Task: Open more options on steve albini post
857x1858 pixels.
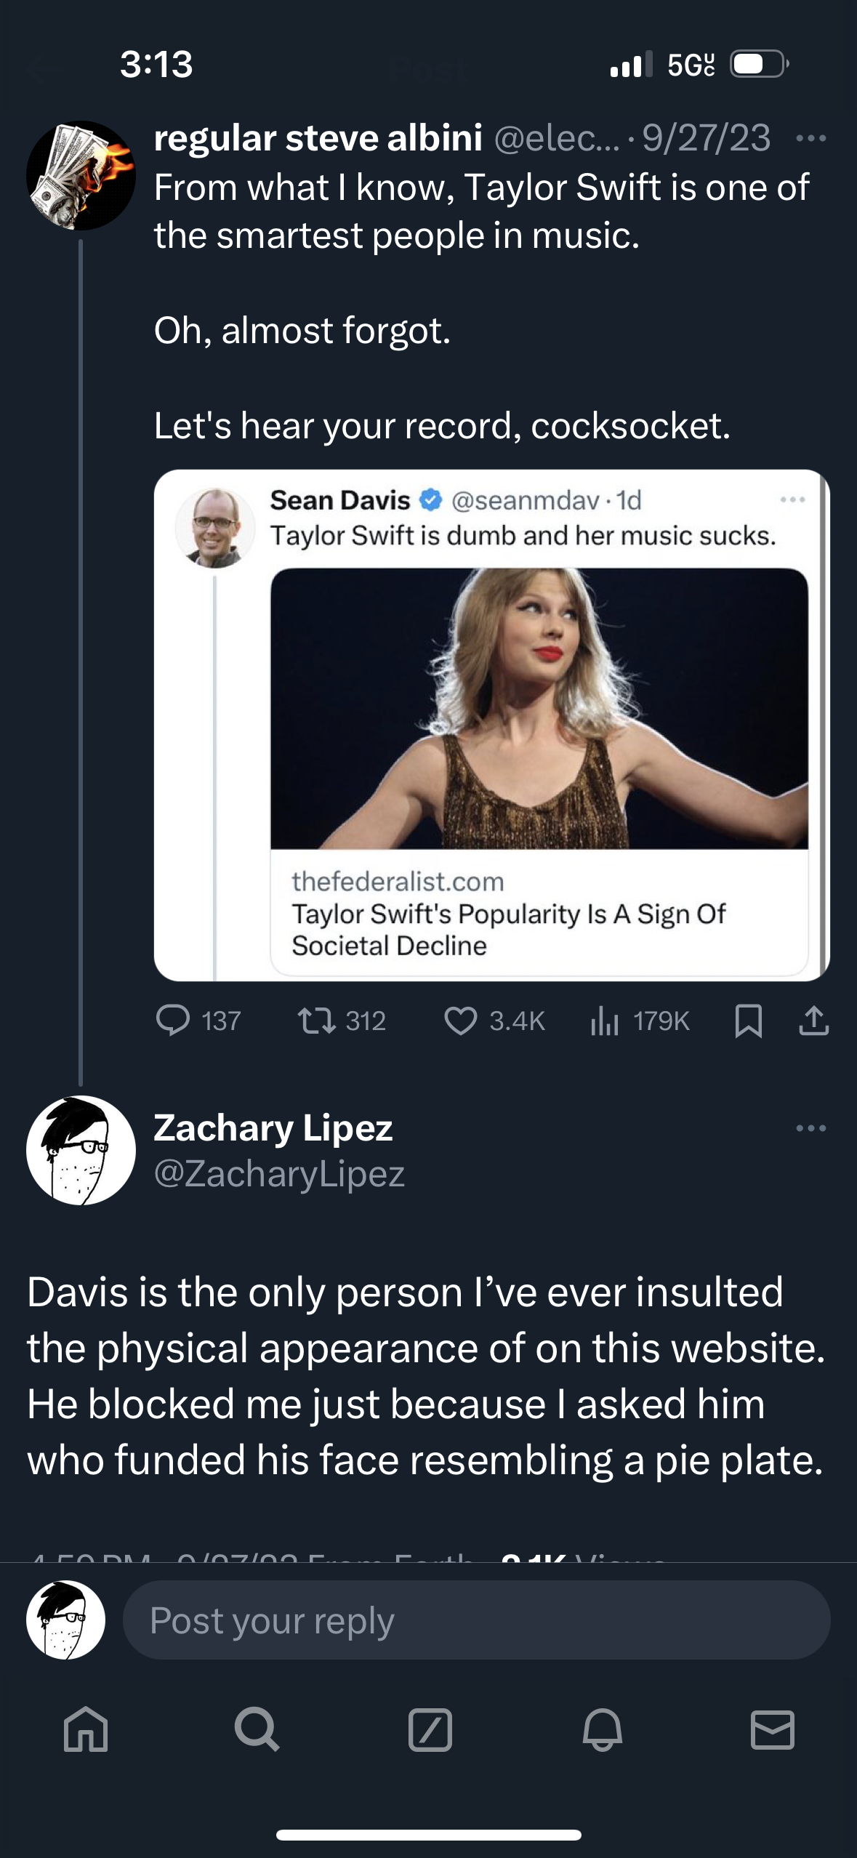Action: tap(810, 138)
